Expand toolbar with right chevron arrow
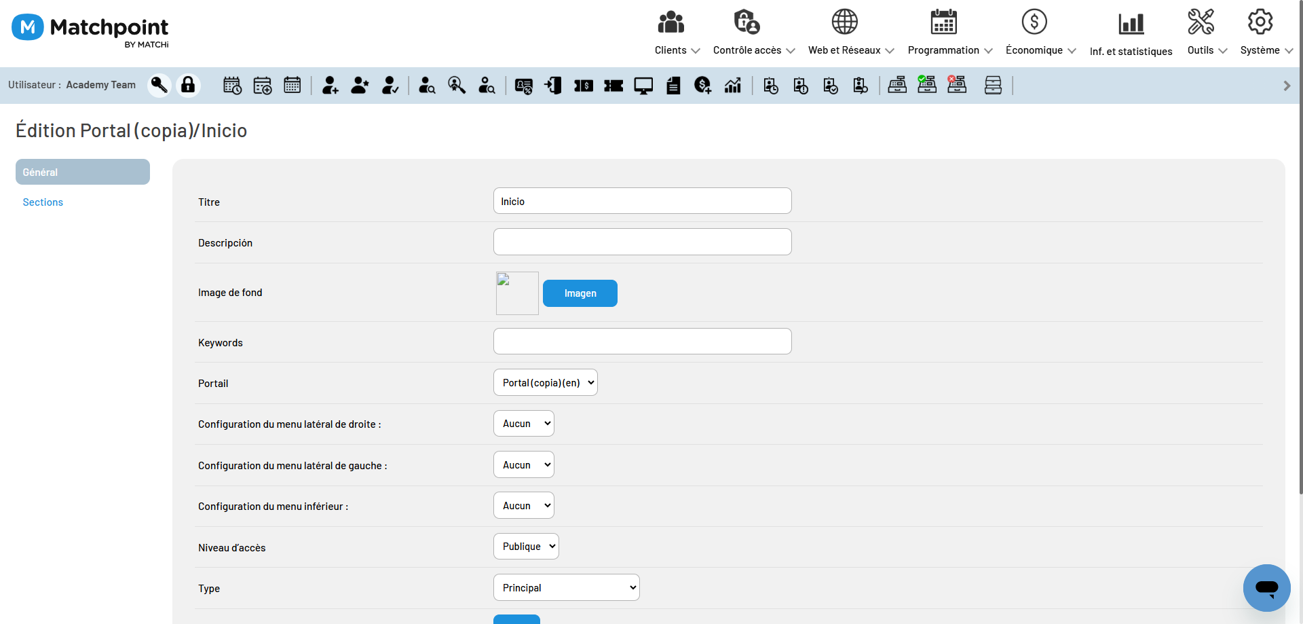Image resolution: width=1303 pixels, height=624 pixels. [1287, 86]
